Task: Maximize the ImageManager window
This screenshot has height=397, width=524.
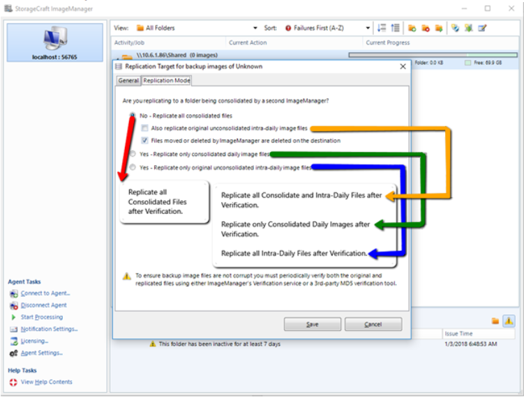Action: pos(488,8)
